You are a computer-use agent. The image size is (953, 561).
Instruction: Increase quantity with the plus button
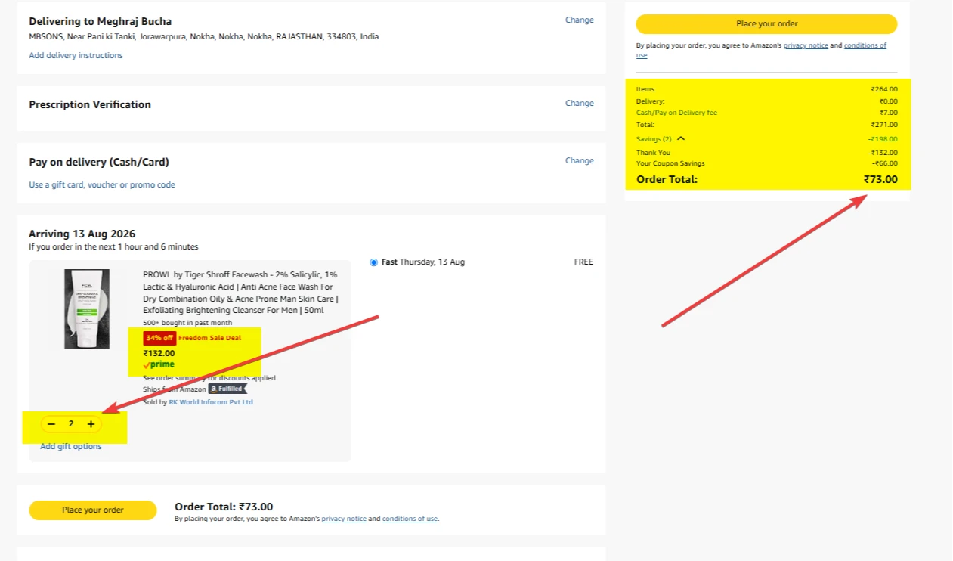[91, 424]
